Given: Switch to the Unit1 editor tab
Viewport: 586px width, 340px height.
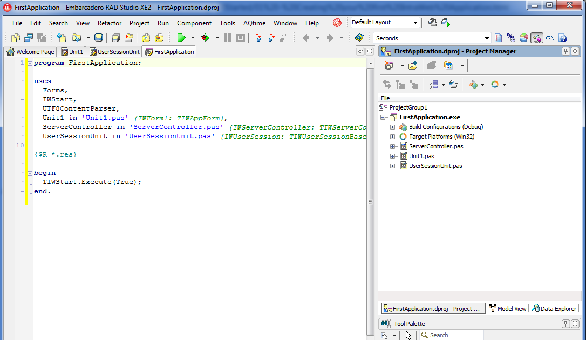Looking at the screenshot, I should coord(72,52).
